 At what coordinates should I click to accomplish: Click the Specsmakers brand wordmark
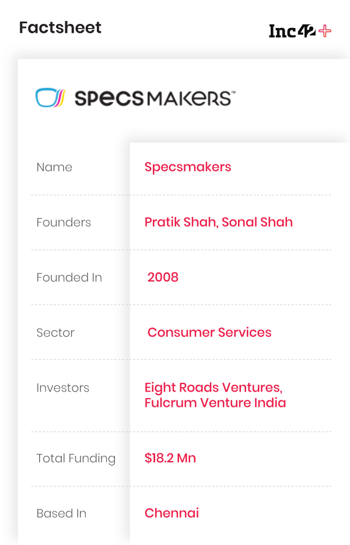pos(155,98)
